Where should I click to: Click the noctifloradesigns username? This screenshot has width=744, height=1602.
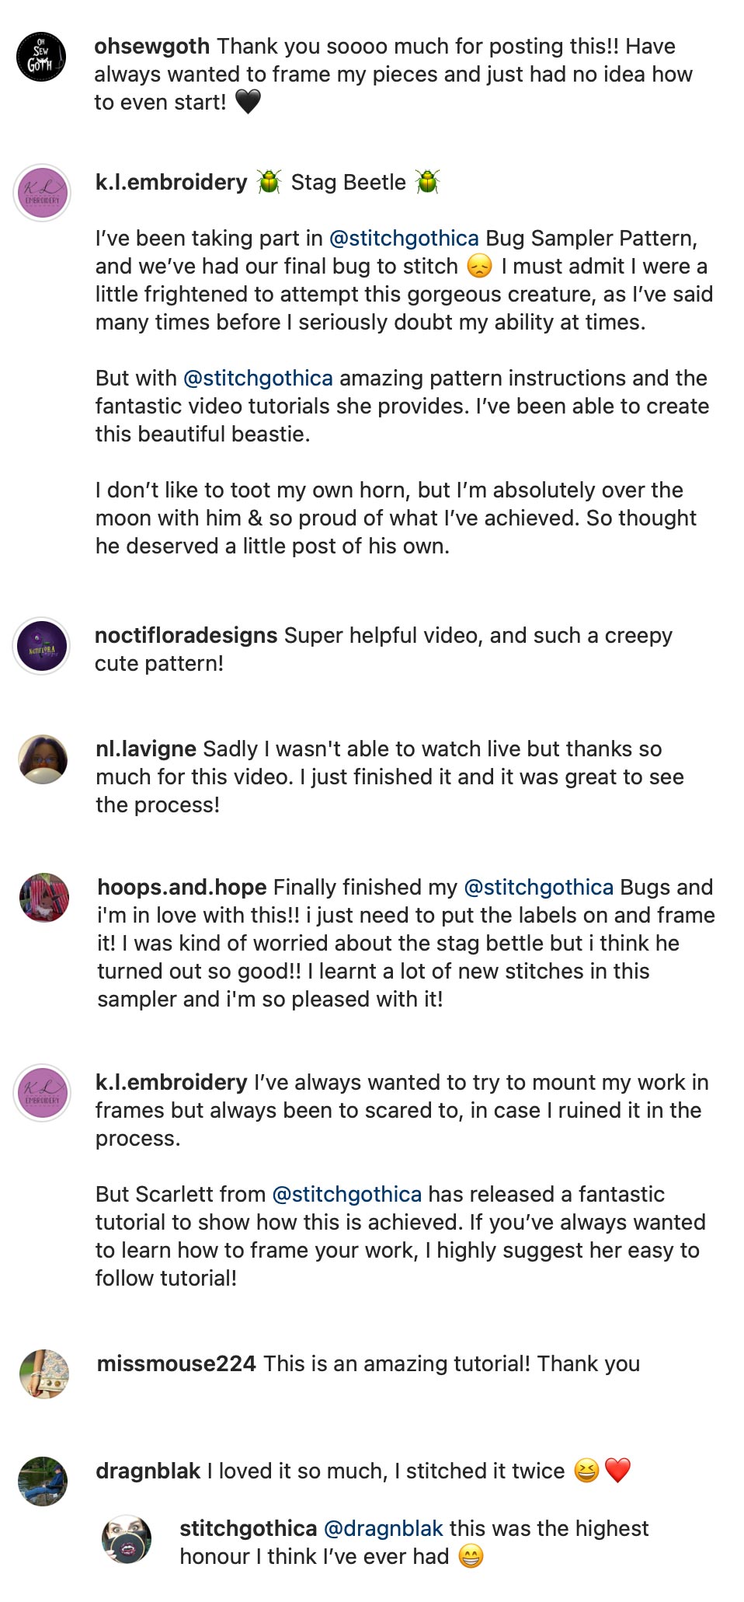(x=186, y=635)
